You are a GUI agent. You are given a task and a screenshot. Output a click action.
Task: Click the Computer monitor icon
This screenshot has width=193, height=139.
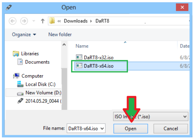[16, 76]
